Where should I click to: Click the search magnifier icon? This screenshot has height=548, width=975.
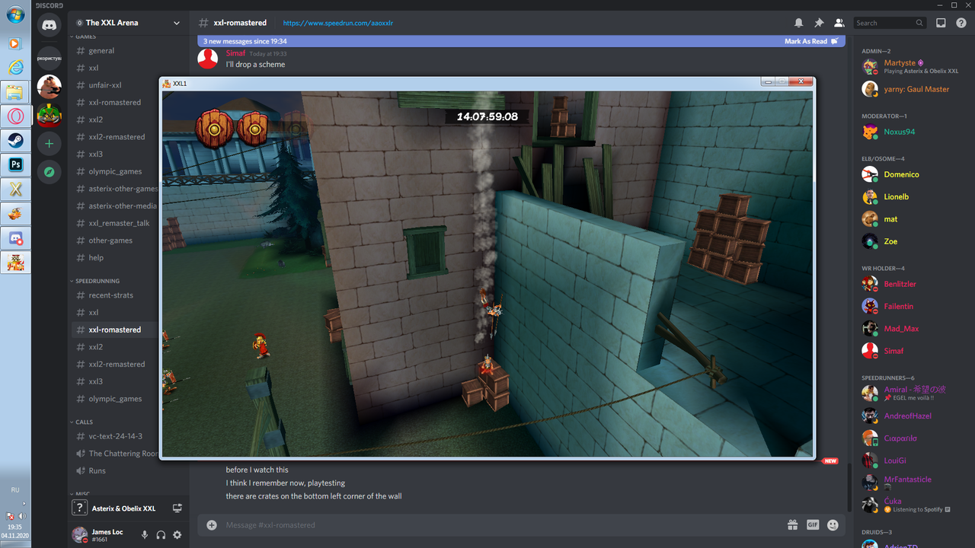919,23
